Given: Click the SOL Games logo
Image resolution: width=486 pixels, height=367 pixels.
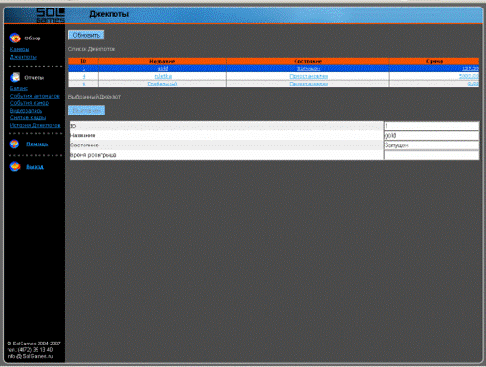Looking at the screenshot, I should tap(50, 15).
